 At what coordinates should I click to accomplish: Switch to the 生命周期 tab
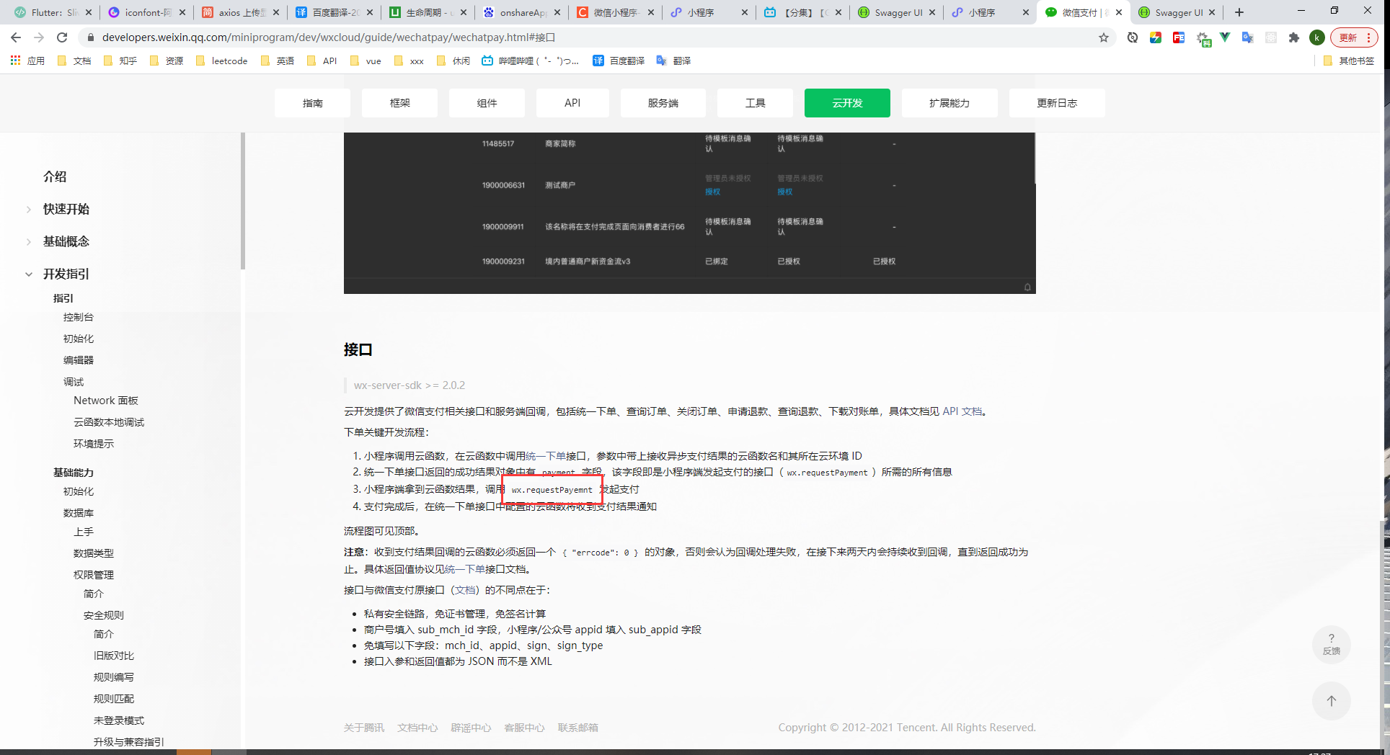pos(428,12)
